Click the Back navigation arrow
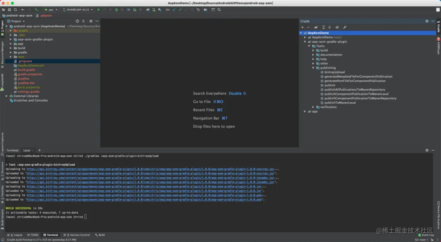Image resolution: width=441 pixels, height=242 pixels. pos(23,10)
